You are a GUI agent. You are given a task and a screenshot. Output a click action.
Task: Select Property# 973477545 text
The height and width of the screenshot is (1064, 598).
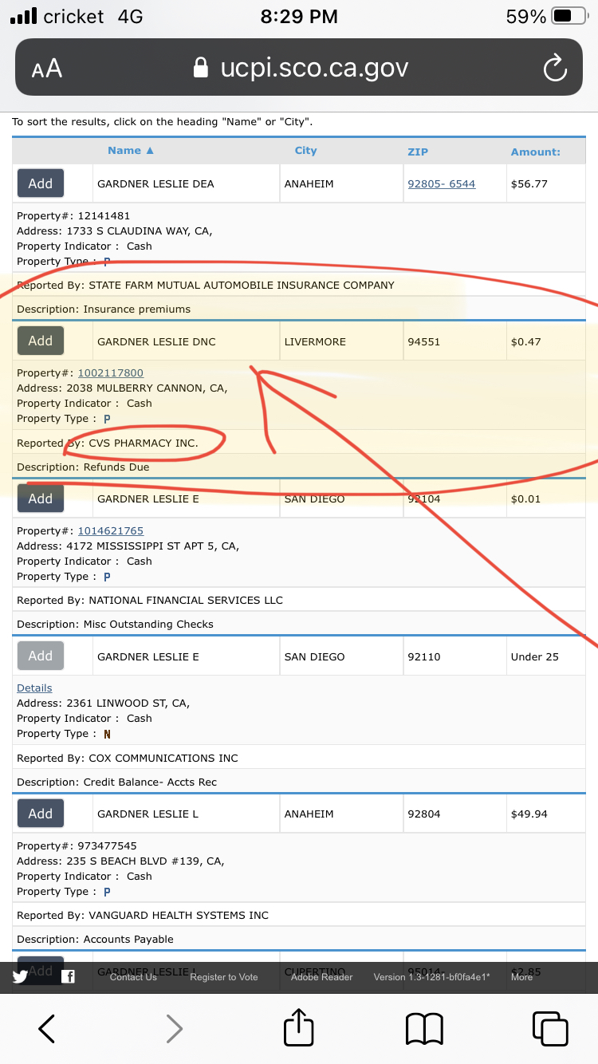(x=77, y=846)
